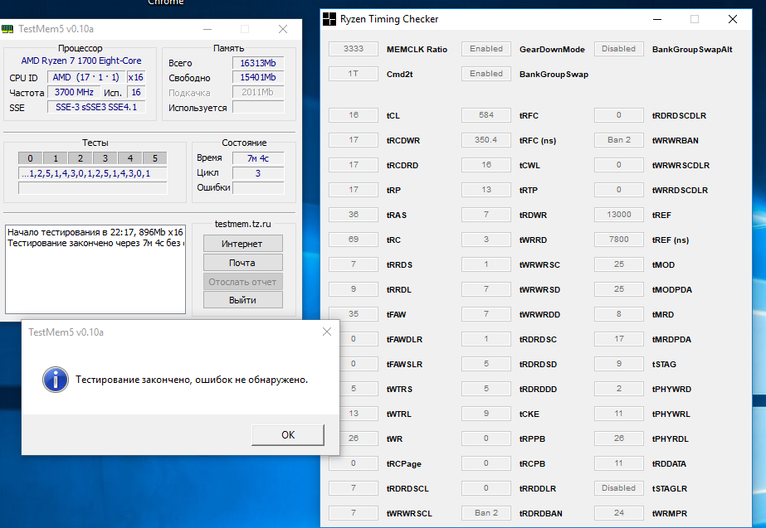
Task: Minimize the main TestMem5 window
Action: pos(207,29)
